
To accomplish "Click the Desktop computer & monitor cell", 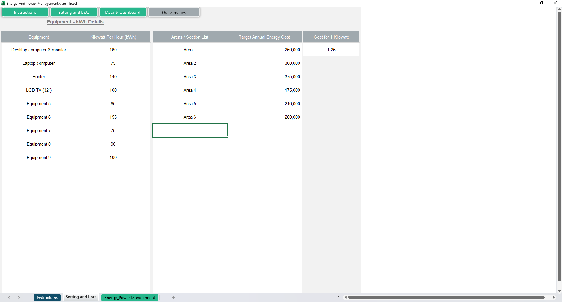I will pos(39,50).
